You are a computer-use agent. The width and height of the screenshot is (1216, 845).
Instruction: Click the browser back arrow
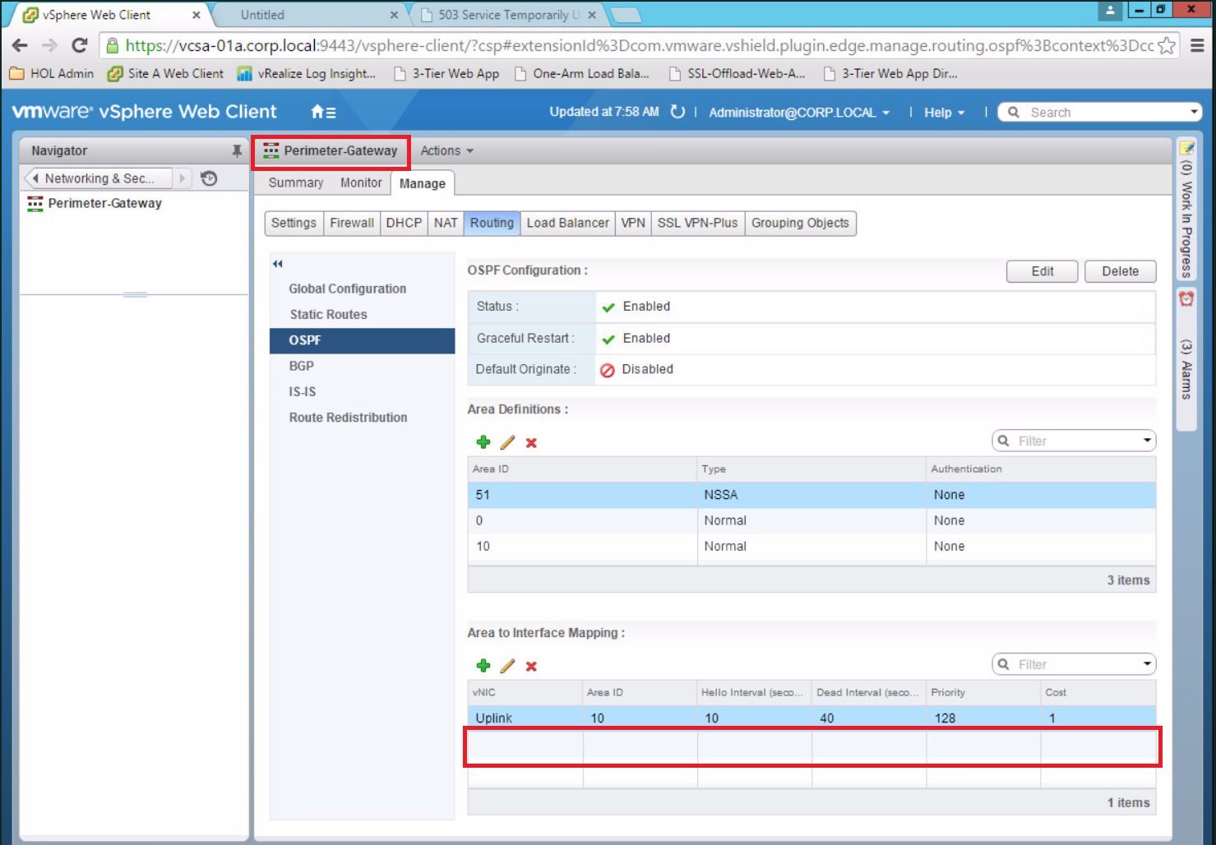click(20, 45)
